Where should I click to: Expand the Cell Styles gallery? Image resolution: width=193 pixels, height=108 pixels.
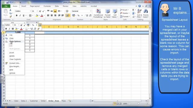(x=115, y=13)
